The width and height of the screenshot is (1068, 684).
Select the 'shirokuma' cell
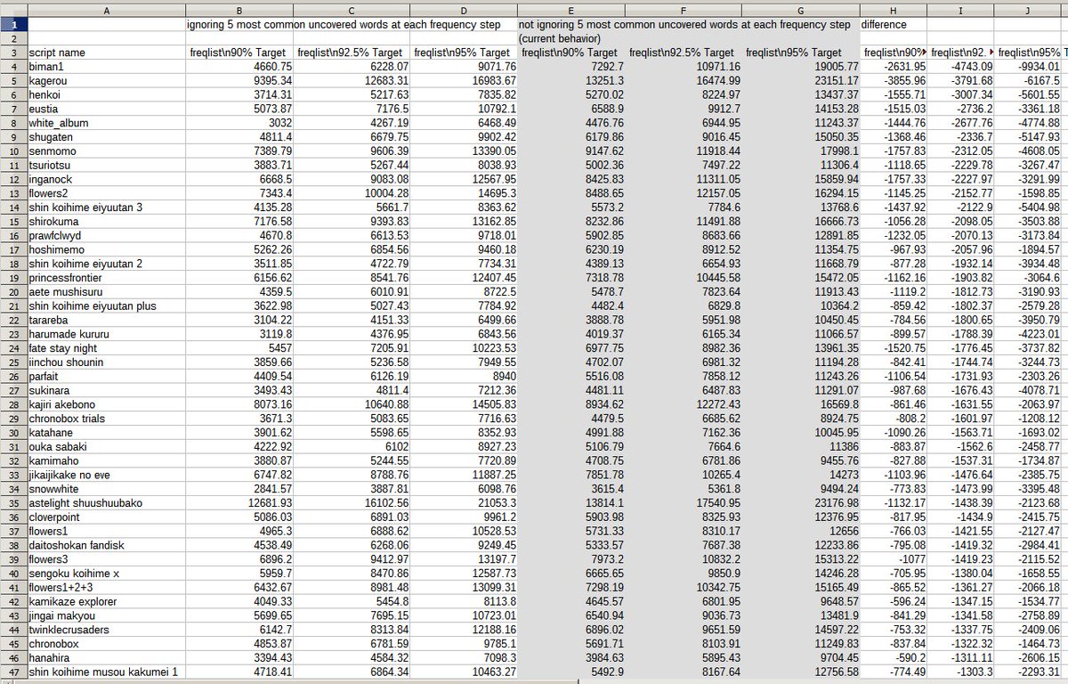[x=106, y=222]
